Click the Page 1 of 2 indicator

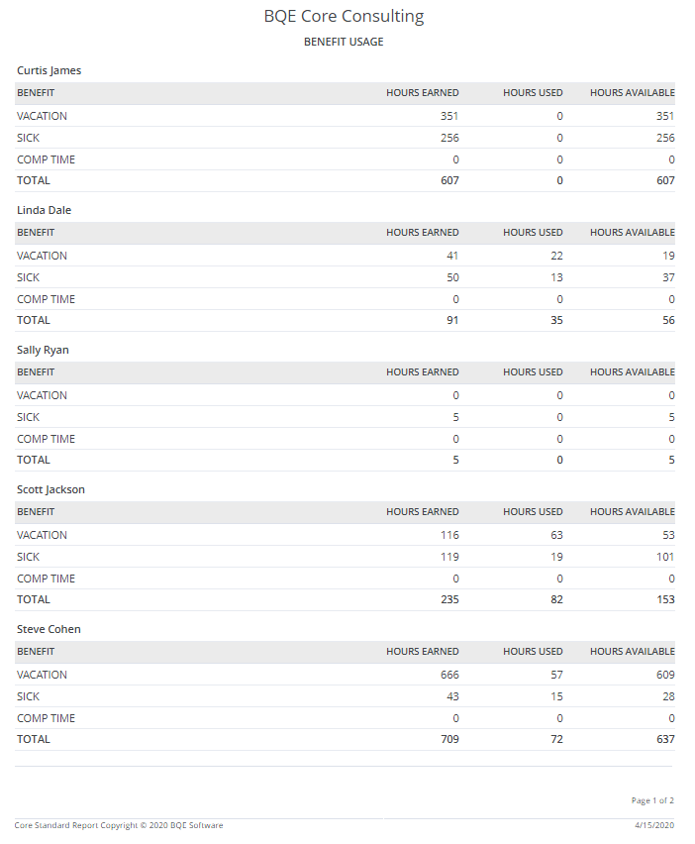[x=652, y=801]
